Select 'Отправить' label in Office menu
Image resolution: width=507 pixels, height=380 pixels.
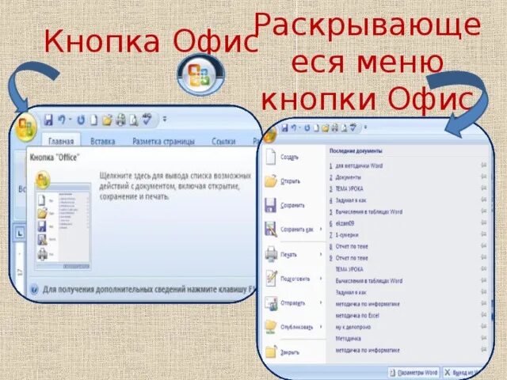pos(292,303)
